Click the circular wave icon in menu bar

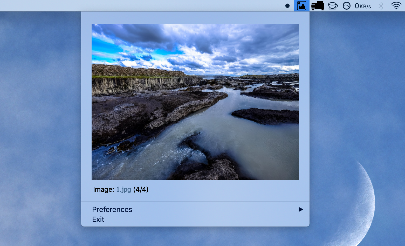[346, 6]
